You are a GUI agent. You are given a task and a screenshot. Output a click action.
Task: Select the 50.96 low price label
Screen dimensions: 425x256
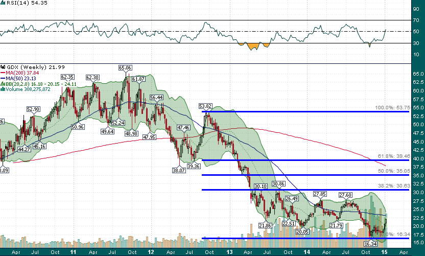(x=78, y=127)
